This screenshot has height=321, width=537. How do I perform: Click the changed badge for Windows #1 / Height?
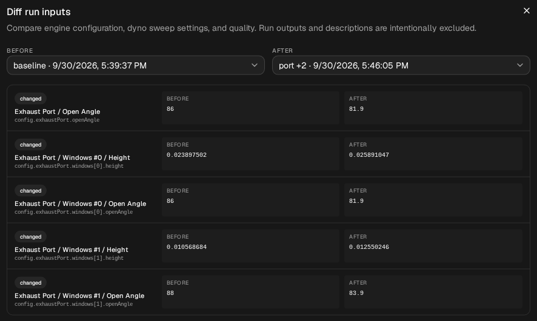pos(30,237)
